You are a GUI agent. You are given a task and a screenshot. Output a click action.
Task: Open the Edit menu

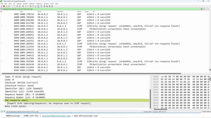pyautogui.click(x=6, y=4)
